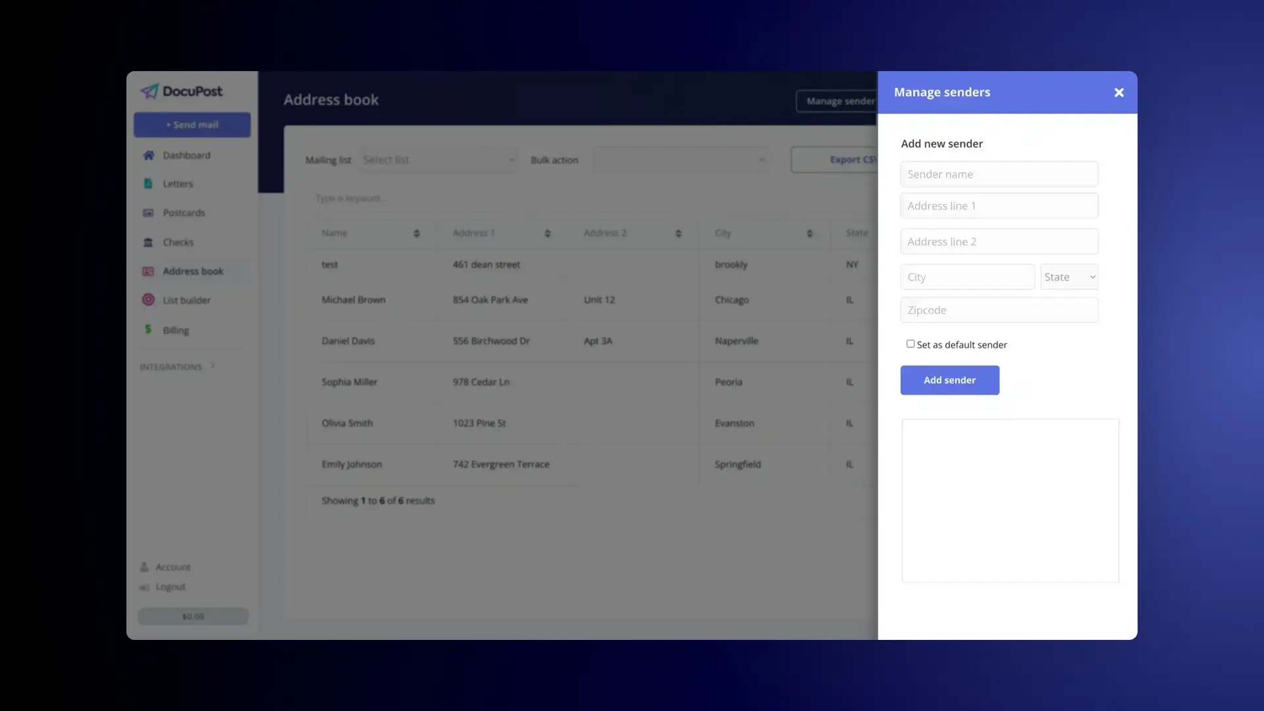The height and width of the screenshot is (711, 1264).
Task: Click the Add sender button
Action: click(950, 379)
